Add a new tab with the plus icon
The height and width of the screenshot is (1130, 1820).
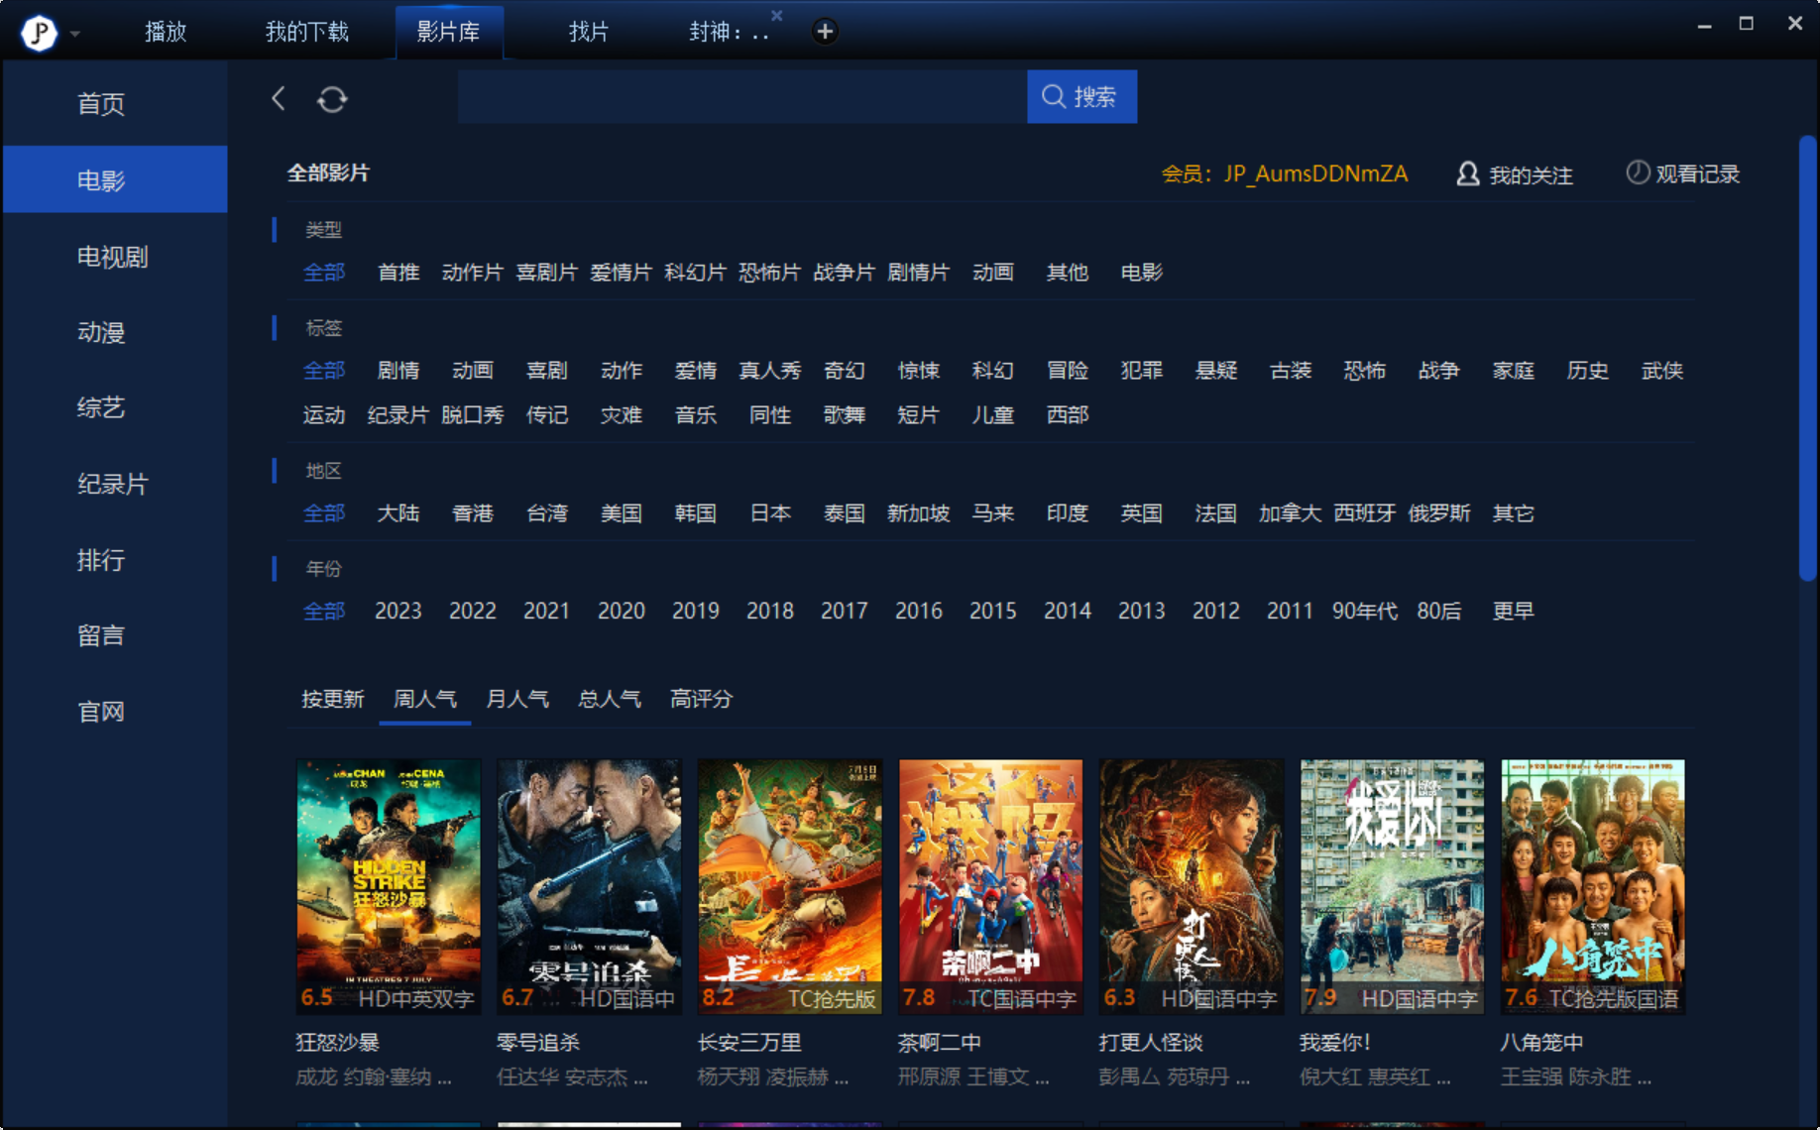pyautogui.click(x=825, y=32)
